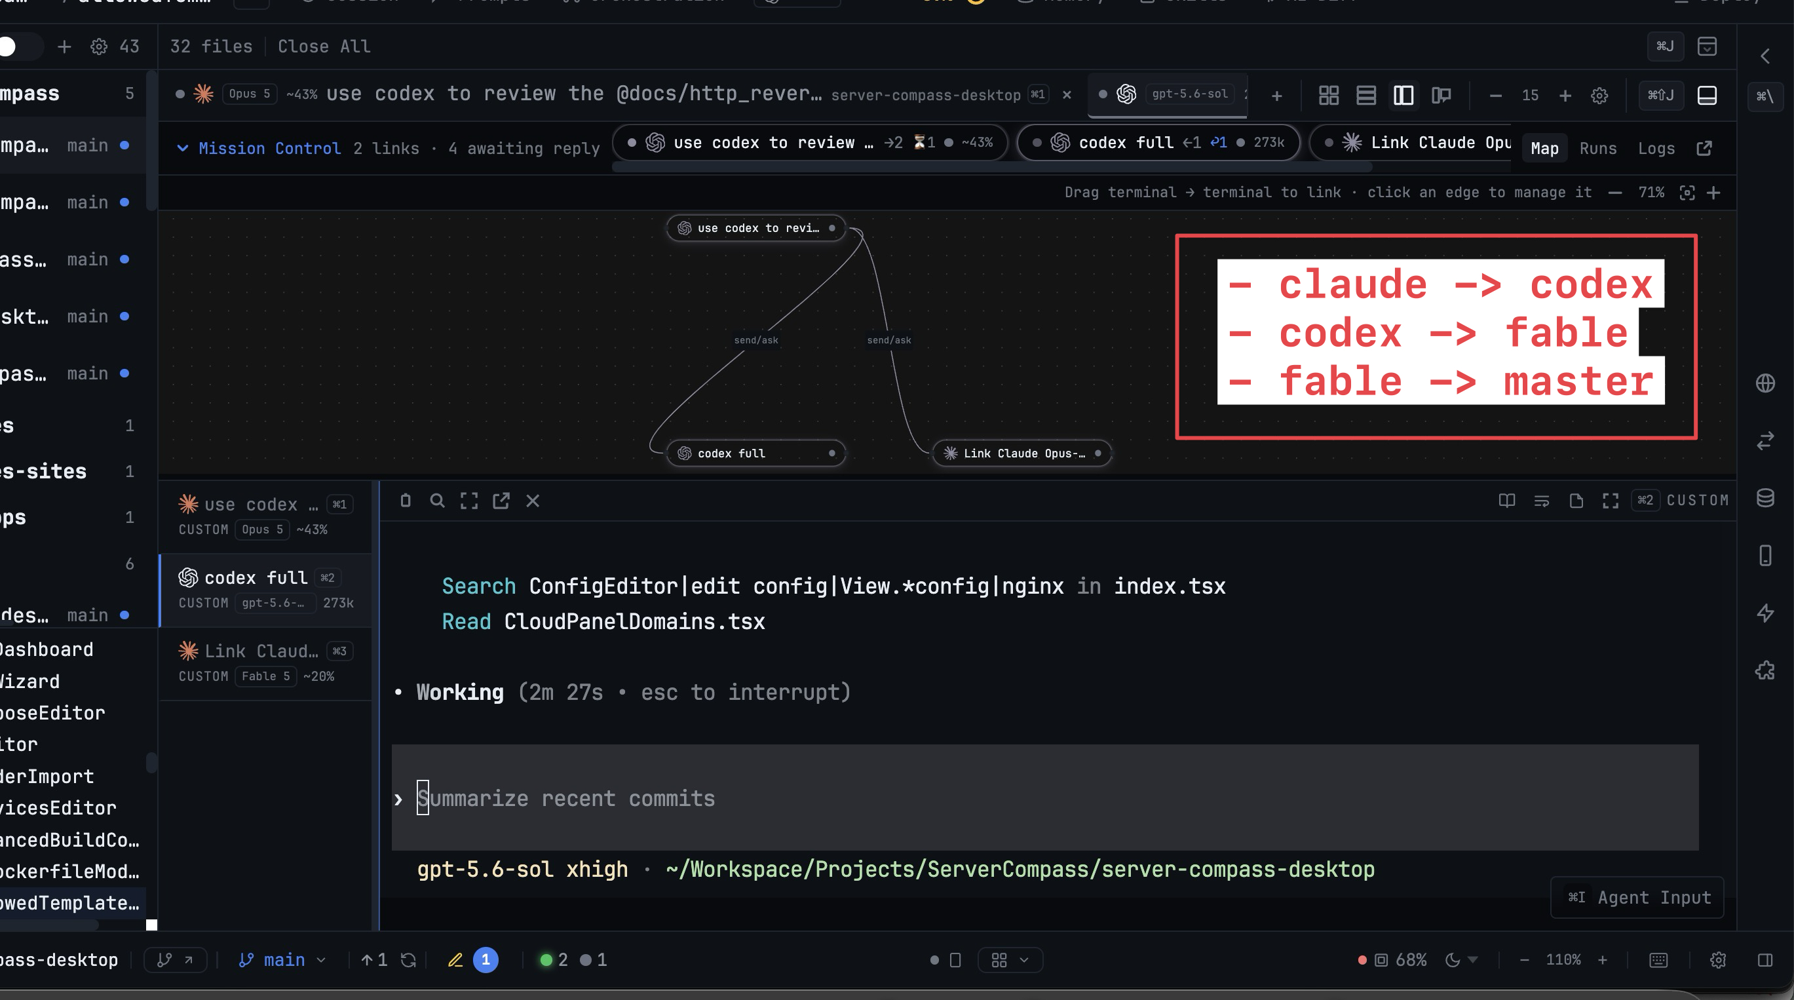Open the grid layout dropdown in status bar
This screenshot has width=1794, height=1000.
click(x=1009, y=960)
